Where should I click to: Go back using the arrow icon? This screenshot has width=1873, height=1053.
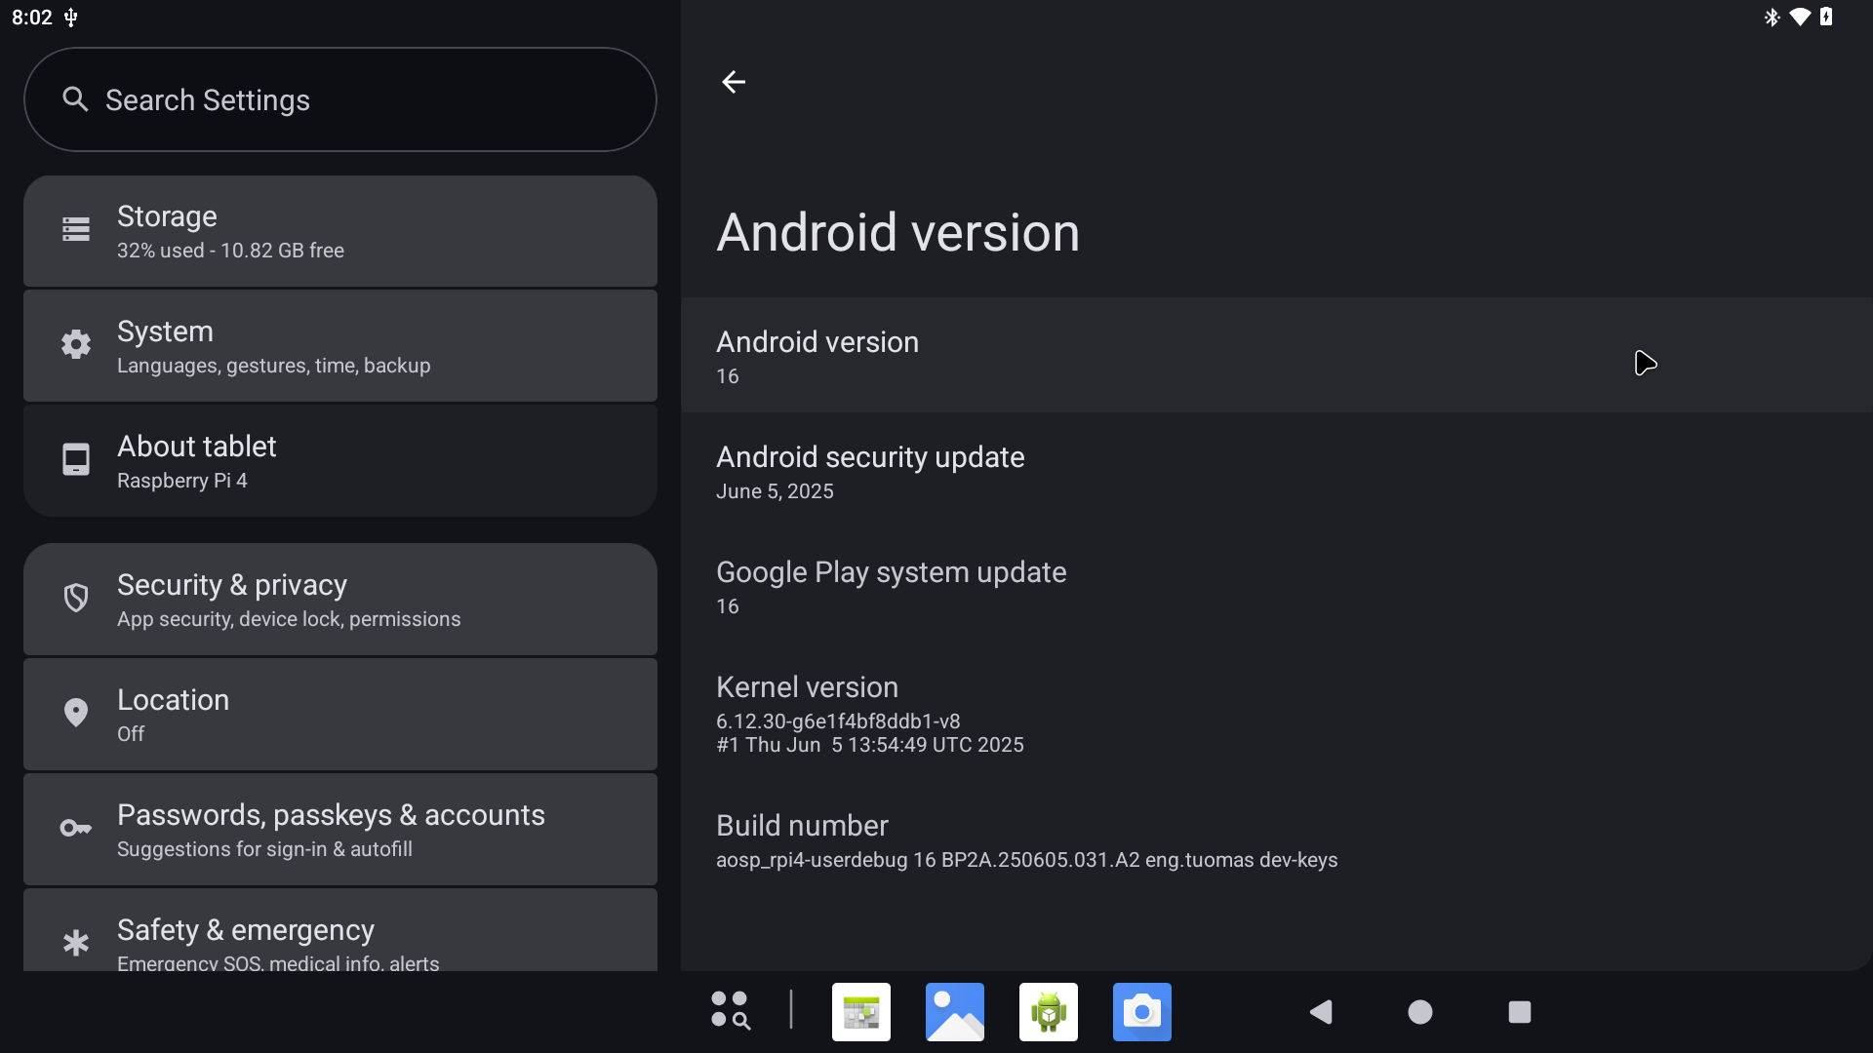click(734, 82)
